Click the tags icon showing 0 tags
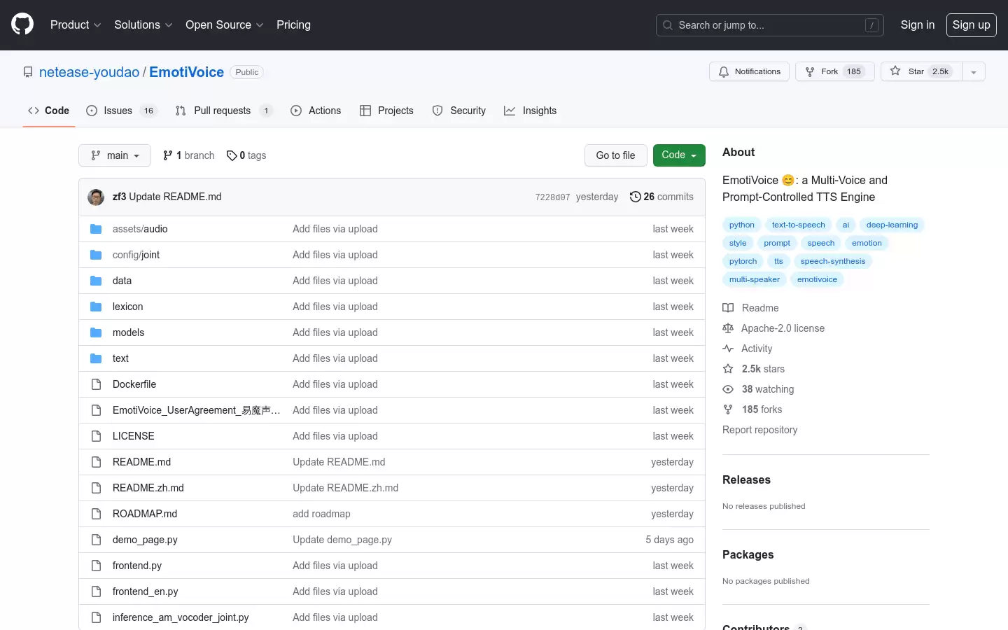Image resolution: width=1008 pixels, height=630 pixels. (x=232, y=155)
